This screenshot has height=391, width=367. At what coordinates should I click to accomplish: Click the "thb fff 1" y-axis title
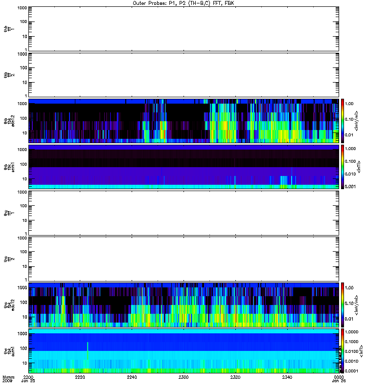coord(9,29)
